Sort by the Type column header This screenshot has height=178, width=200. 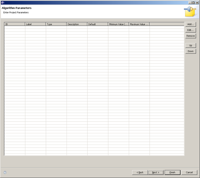pos(56,24)
